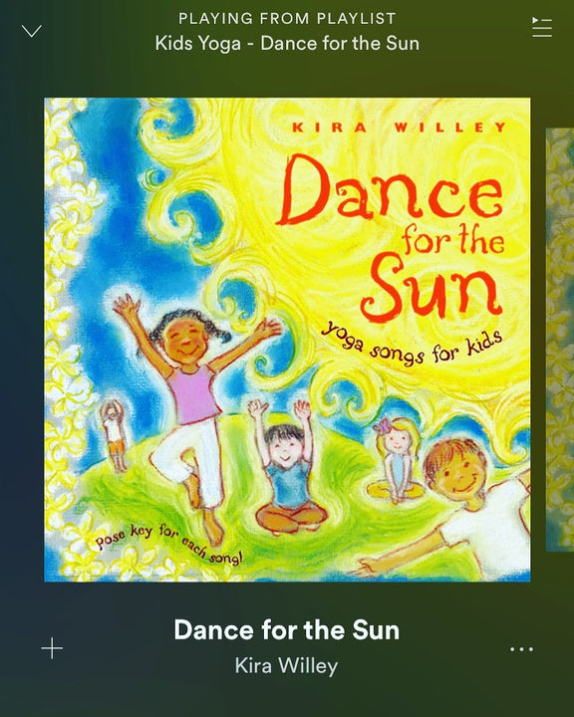
Task: Tap the red 'Sun' word on the cover
Action: [431, 288]
